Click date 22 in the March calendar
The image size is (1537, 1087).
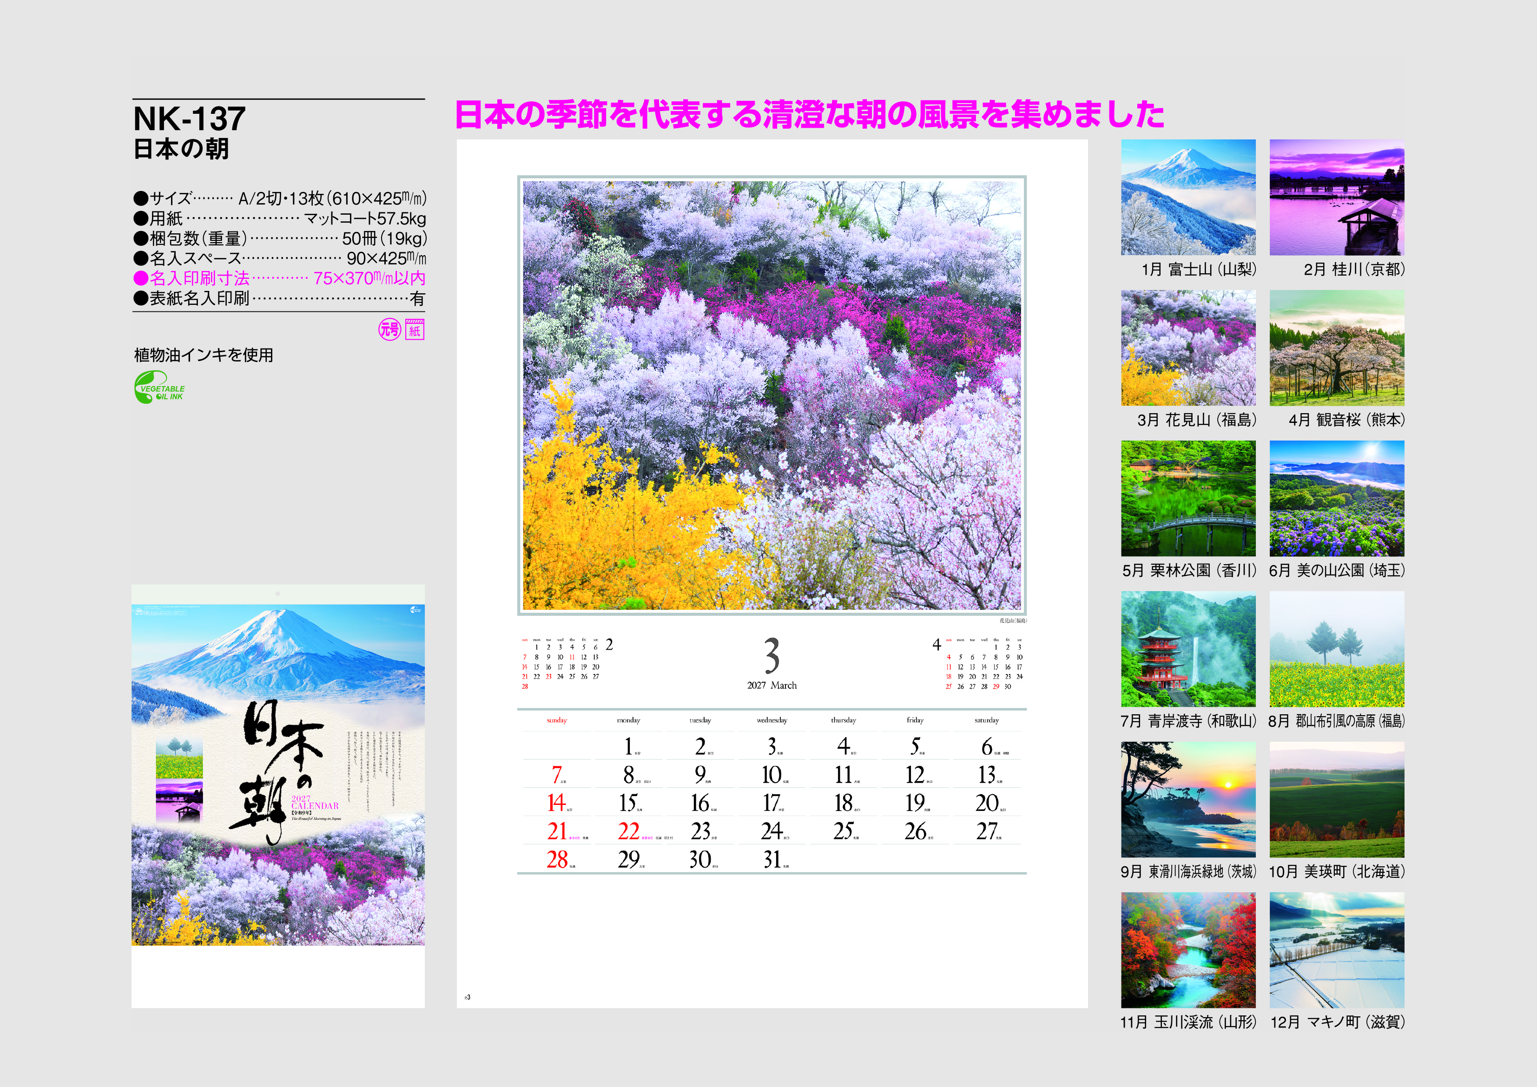click(628, 831)
